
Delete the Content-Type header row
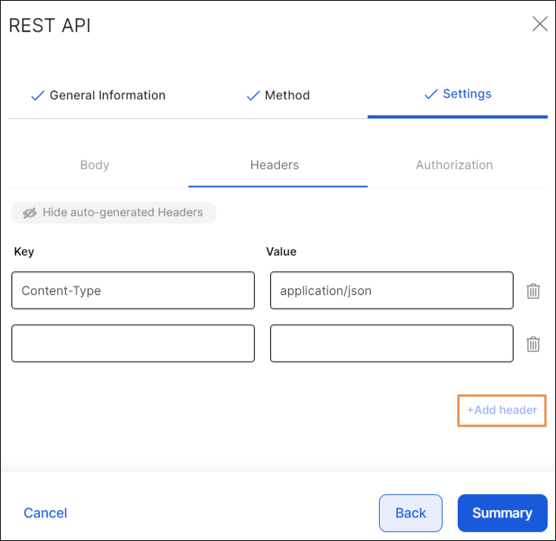point(533,291)
